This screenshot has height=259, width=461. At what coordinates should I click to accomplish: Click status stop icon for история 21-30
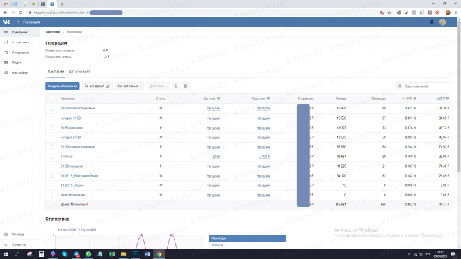pyautogui.click(x=161, y=137)
